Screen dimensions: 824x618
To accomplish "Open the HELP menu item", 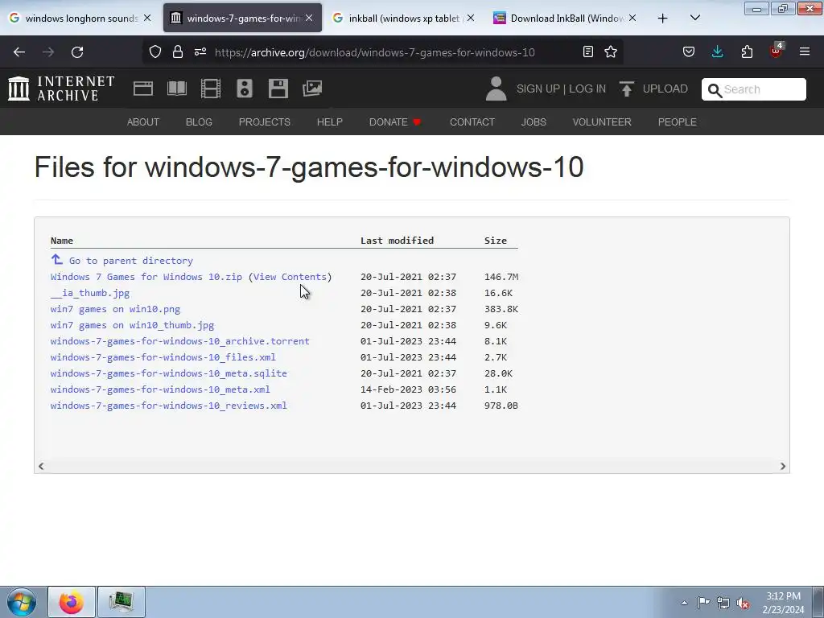I will tap(329, 122).
